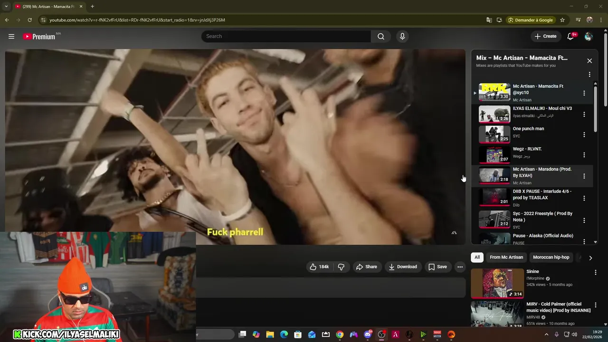This screenshot has width=608, height=342.
Task: Open the YouTube account avatar menu
Action: [x=589, y=36]
